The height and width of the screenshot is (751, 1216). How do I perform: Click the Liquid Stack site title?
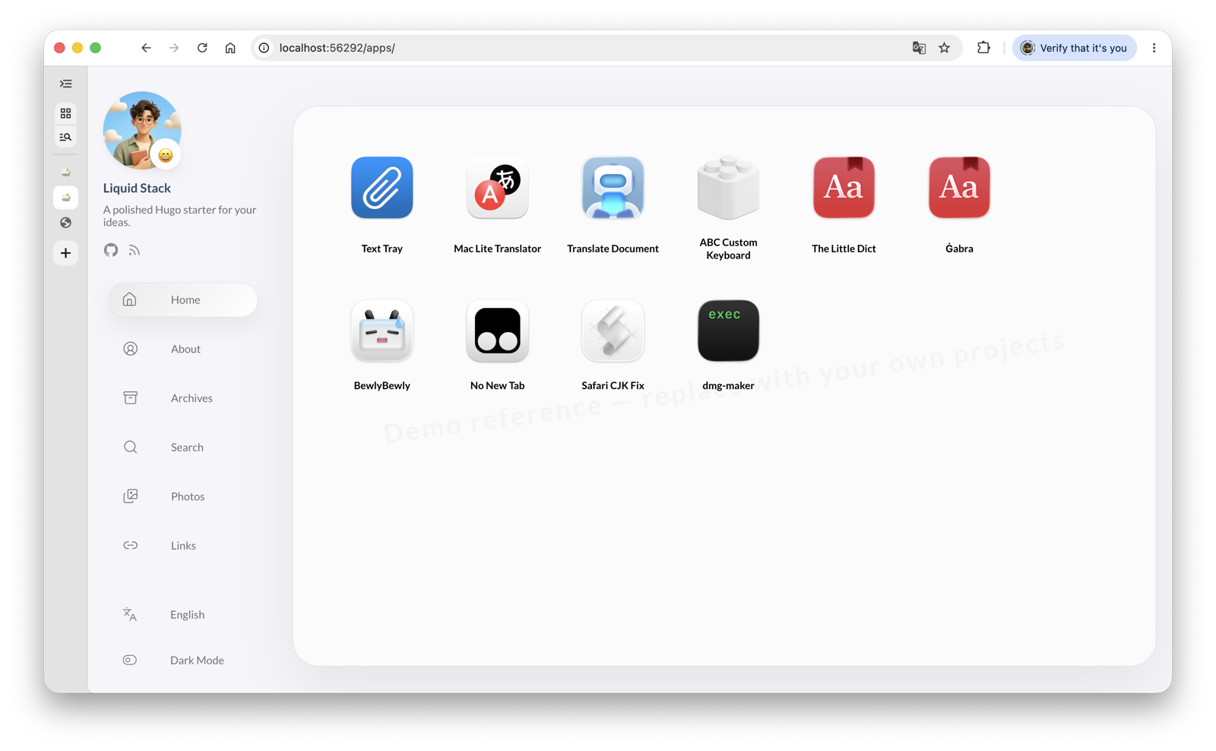click(x=137, y=188)
